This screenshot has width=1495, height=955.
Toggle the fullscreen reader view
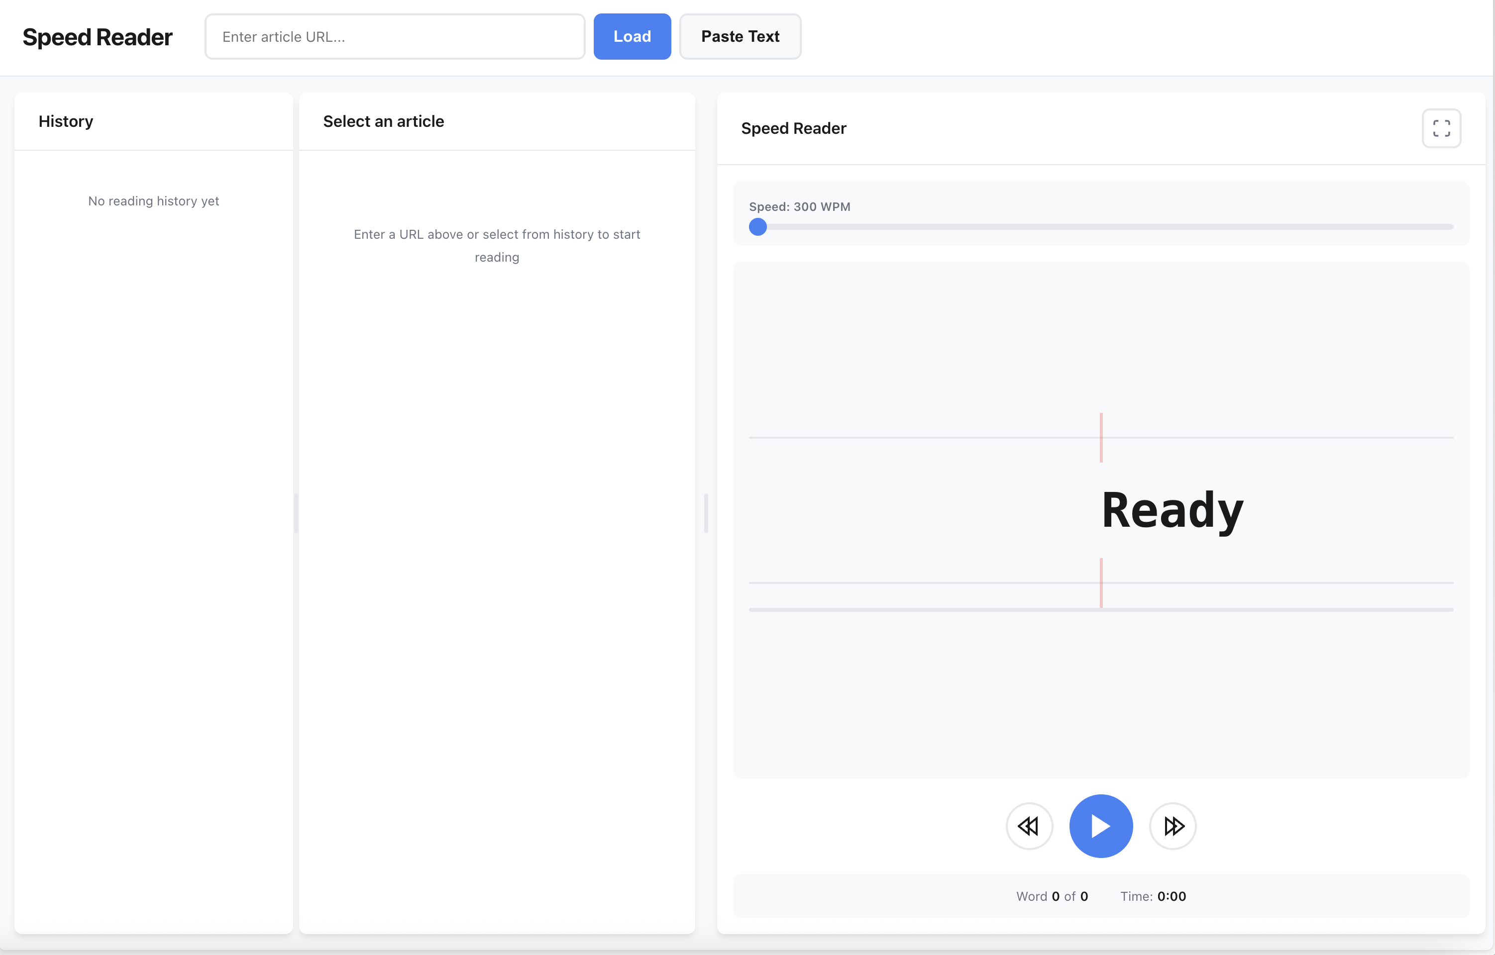coord(1442,128)
